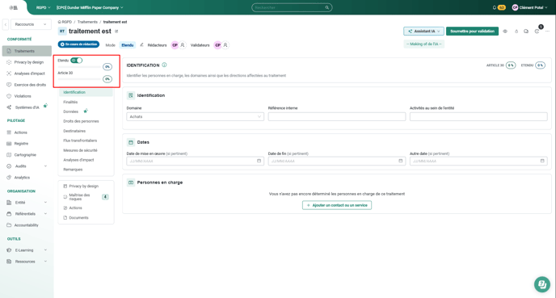Click the Analyses d'impact sidebar icon
556x298 pixels.
point(9,73)
